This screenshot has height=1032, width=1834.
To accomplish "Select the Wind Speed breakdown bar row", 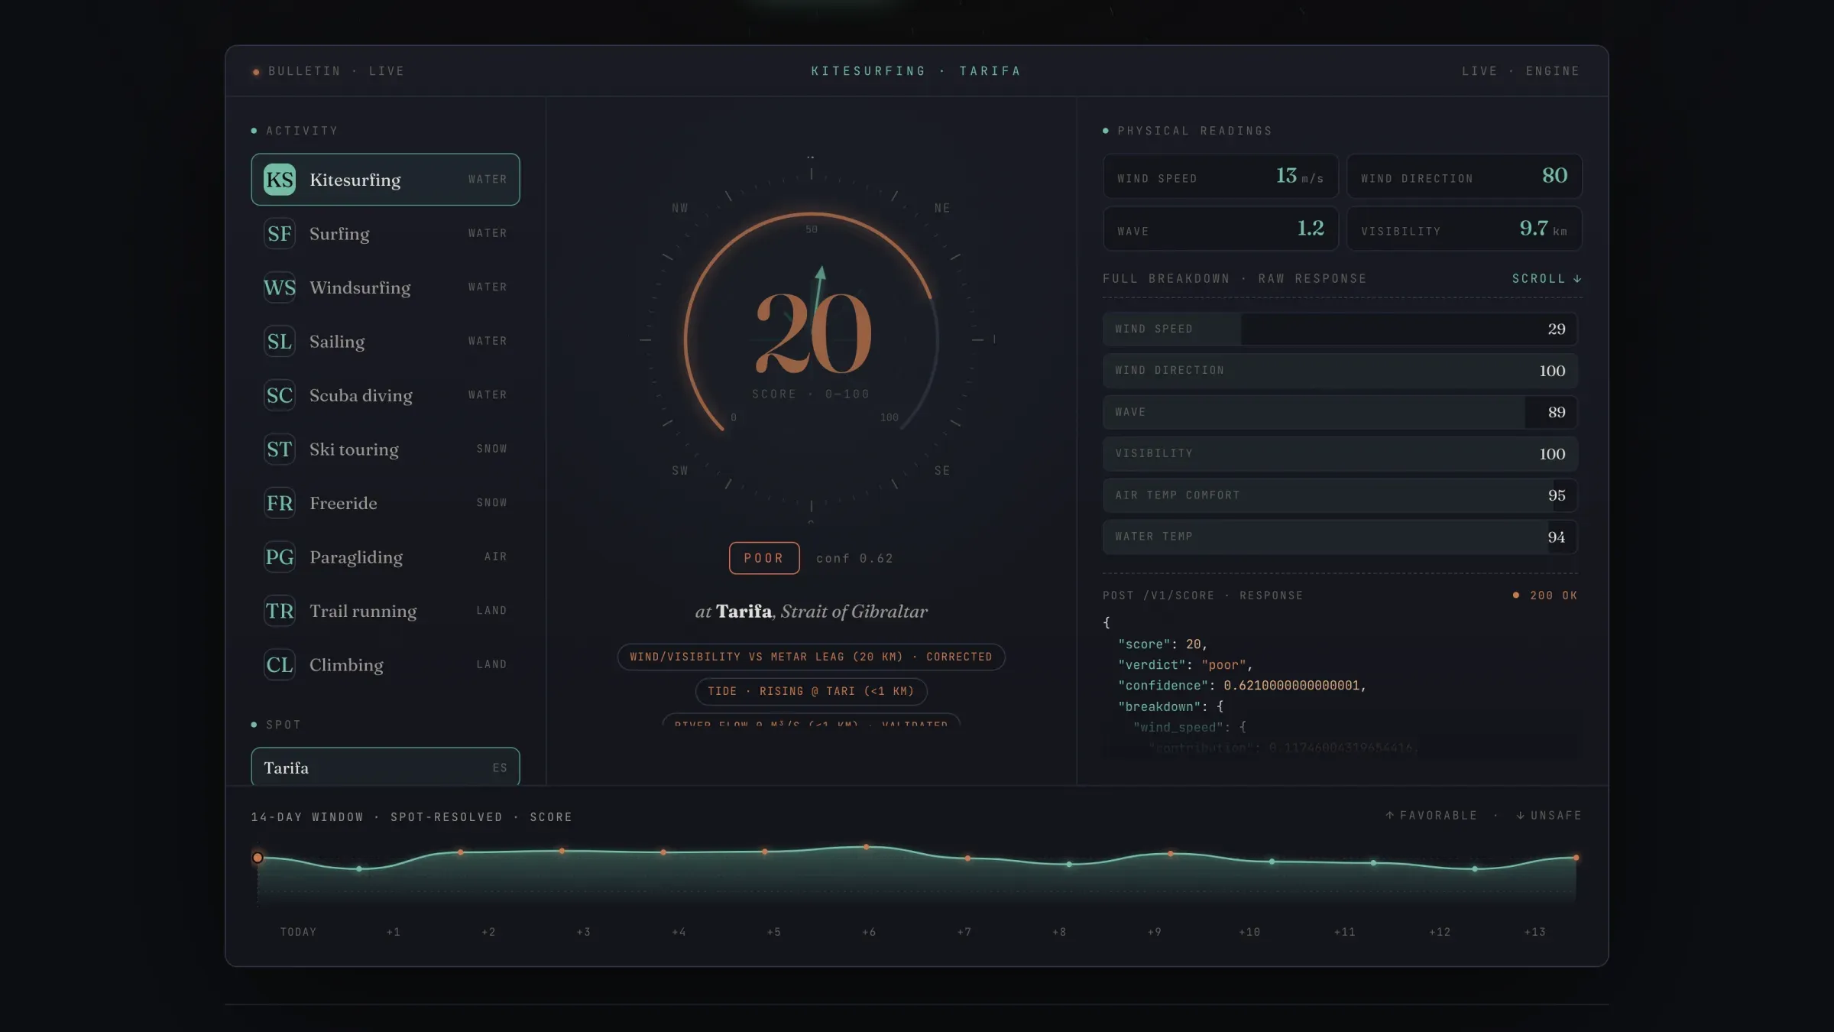I will click(1340, 329).
